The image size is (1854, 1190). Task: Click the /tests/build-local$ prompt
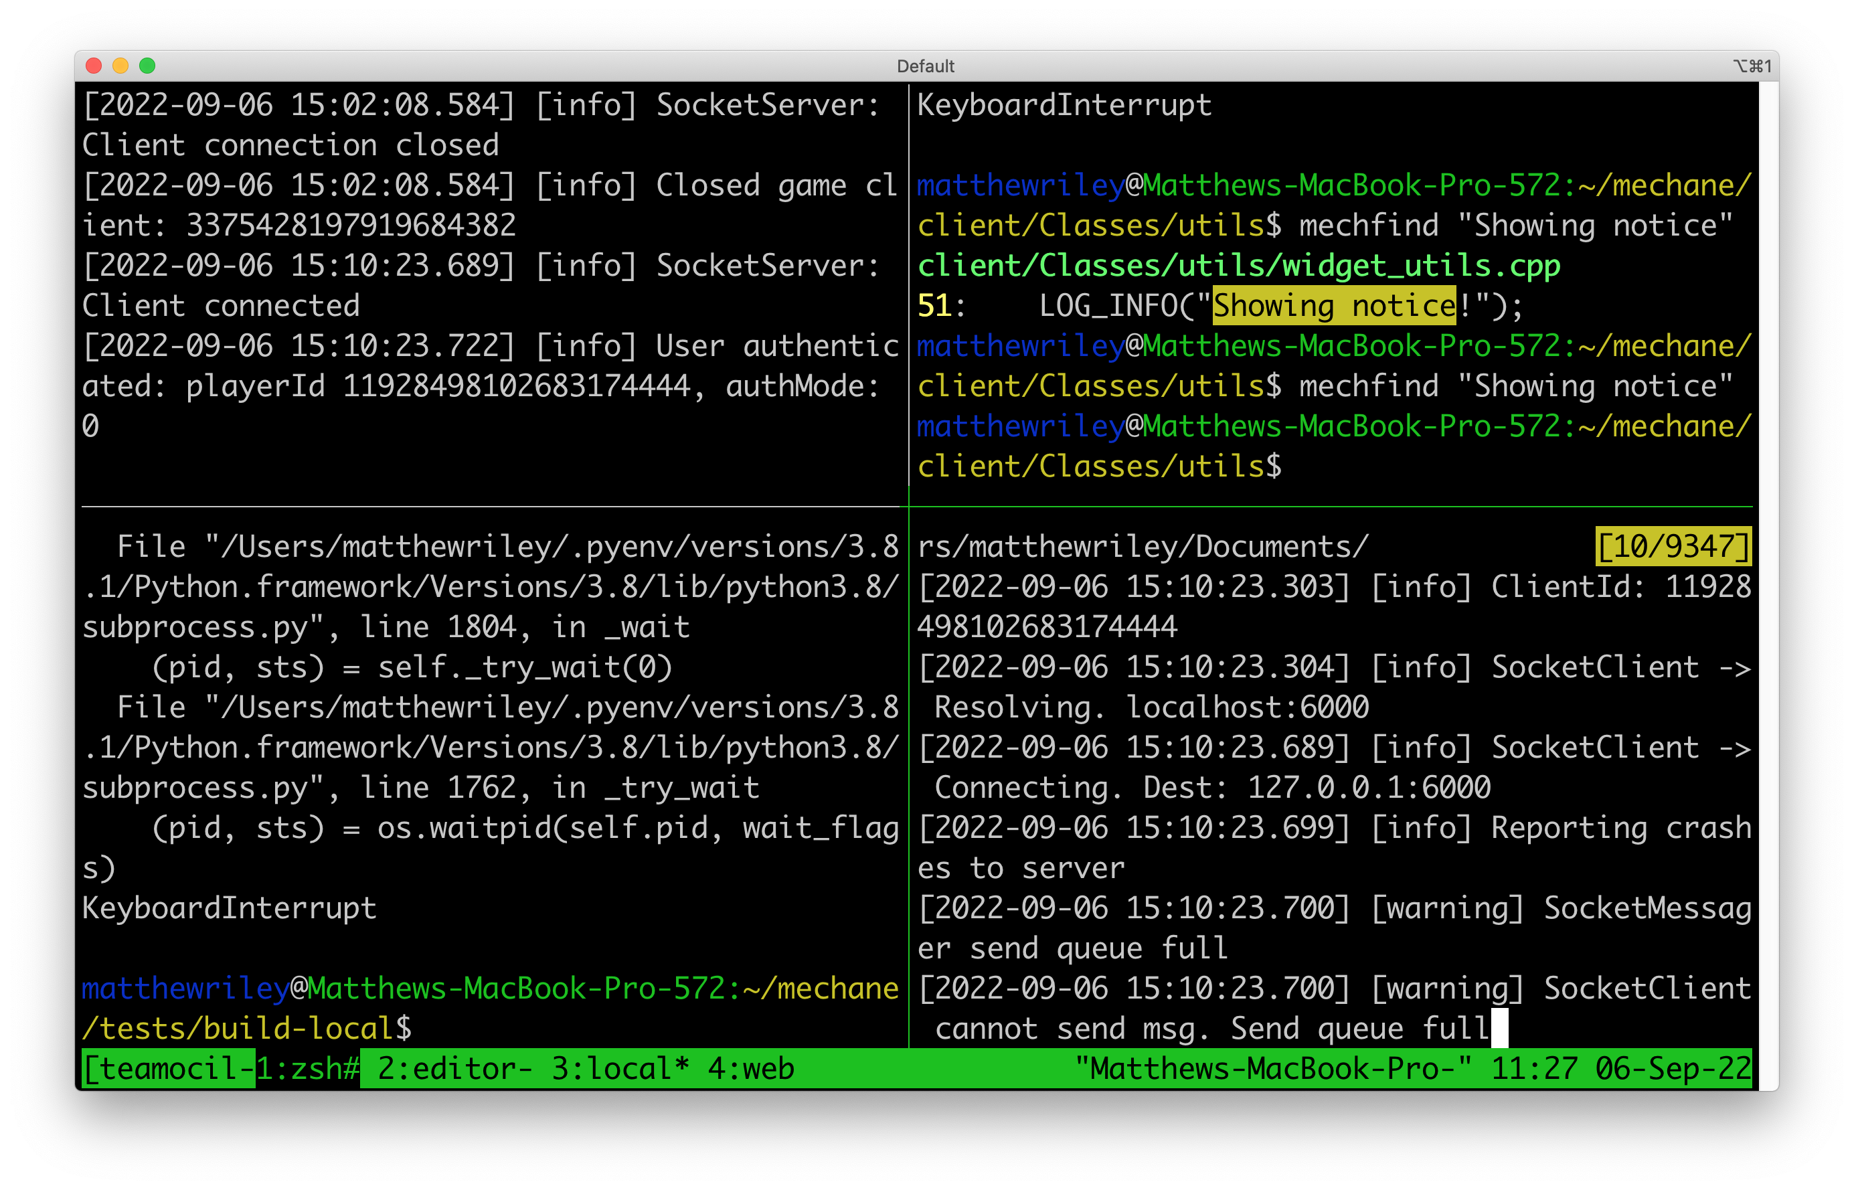[x=247, y=1029]
